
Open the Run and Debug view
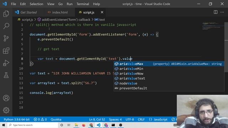coord(6,63)
